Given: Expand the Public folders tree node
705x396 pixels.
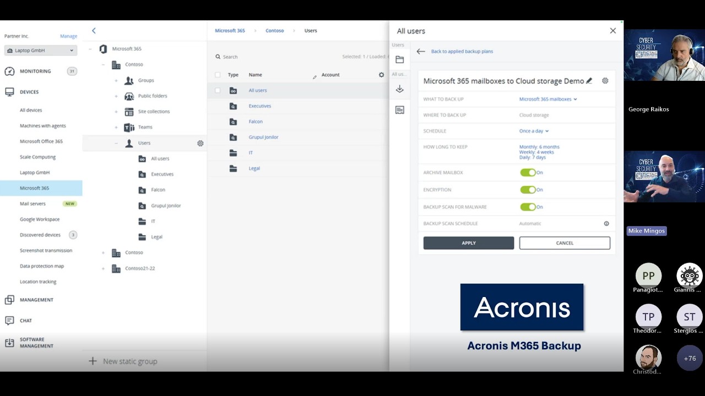Looking at the screenshot, I should coord(116,96).
